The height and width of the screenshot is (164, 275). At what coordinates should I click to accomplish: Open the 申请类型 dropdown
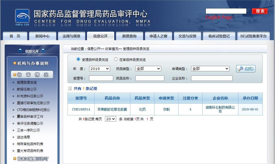[210, 69]
